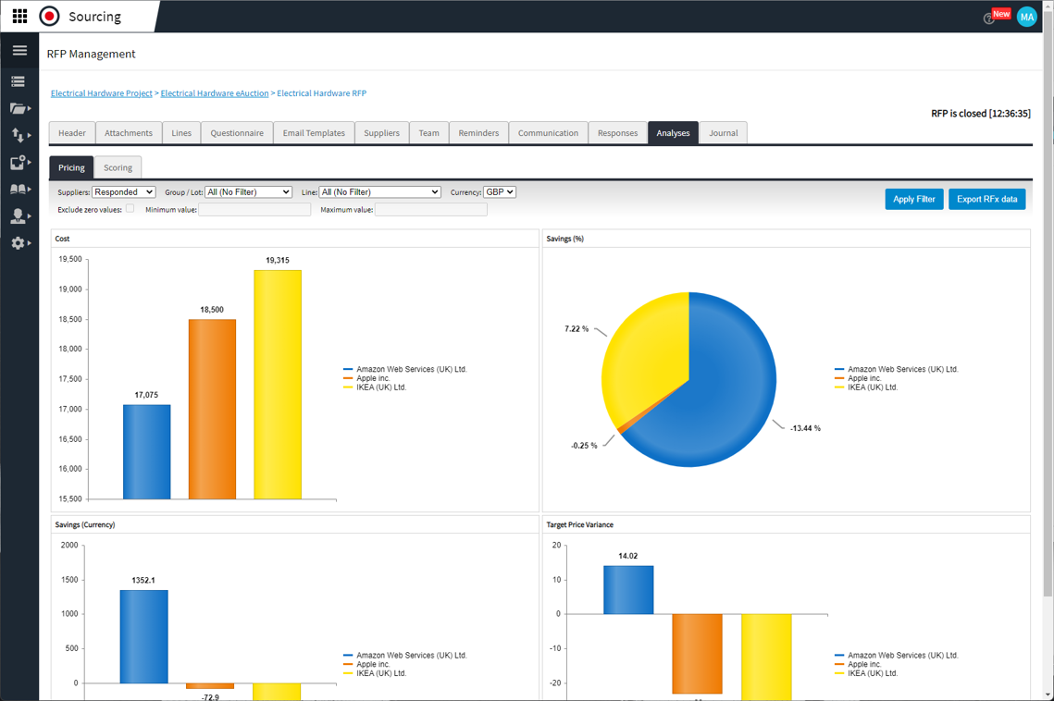Switch to the Scoring sub-tab

pos(118,167)
